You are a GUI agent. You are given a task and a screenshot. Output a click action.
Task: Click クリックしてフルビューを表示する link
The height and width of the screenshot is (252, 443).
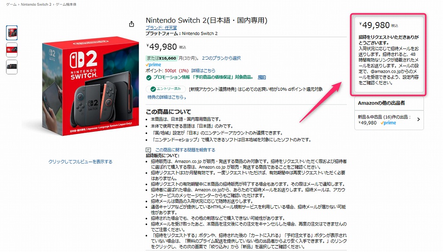(80, 162)
